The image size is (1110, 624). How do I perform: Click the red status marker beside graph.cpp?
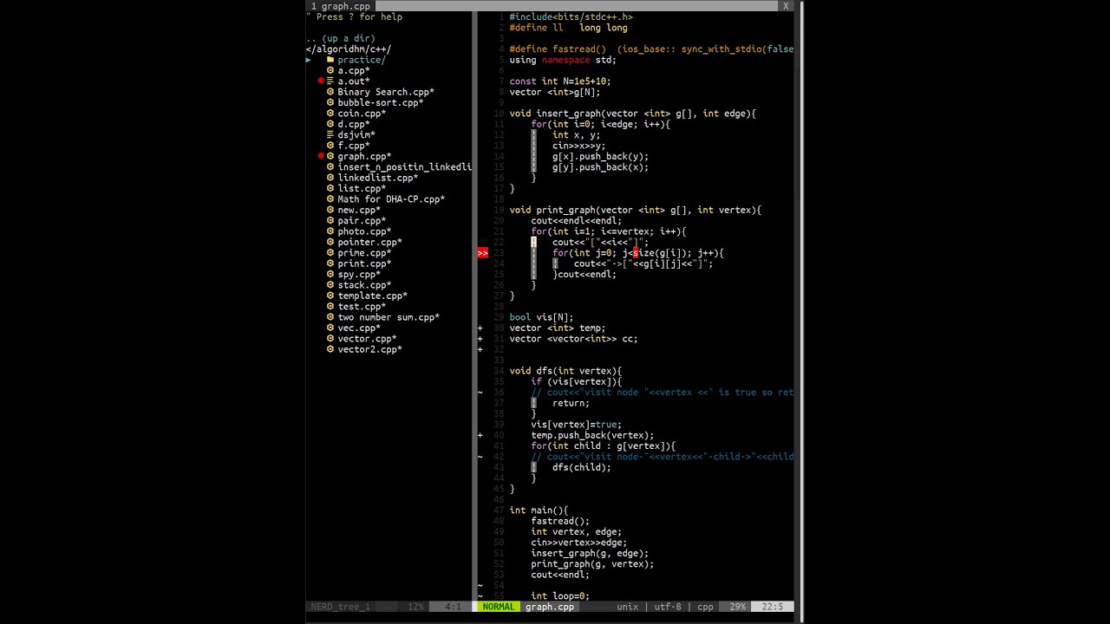[x=321, y=156]
